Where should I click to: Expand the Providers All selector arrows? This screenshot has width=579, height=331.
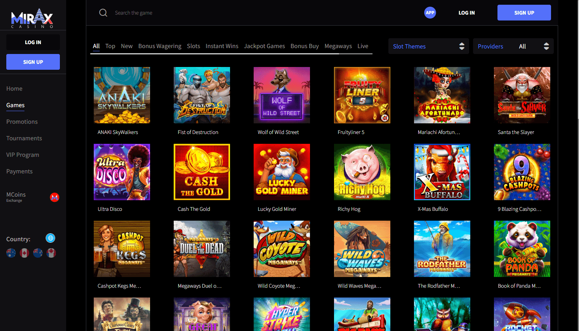(546, 46)
